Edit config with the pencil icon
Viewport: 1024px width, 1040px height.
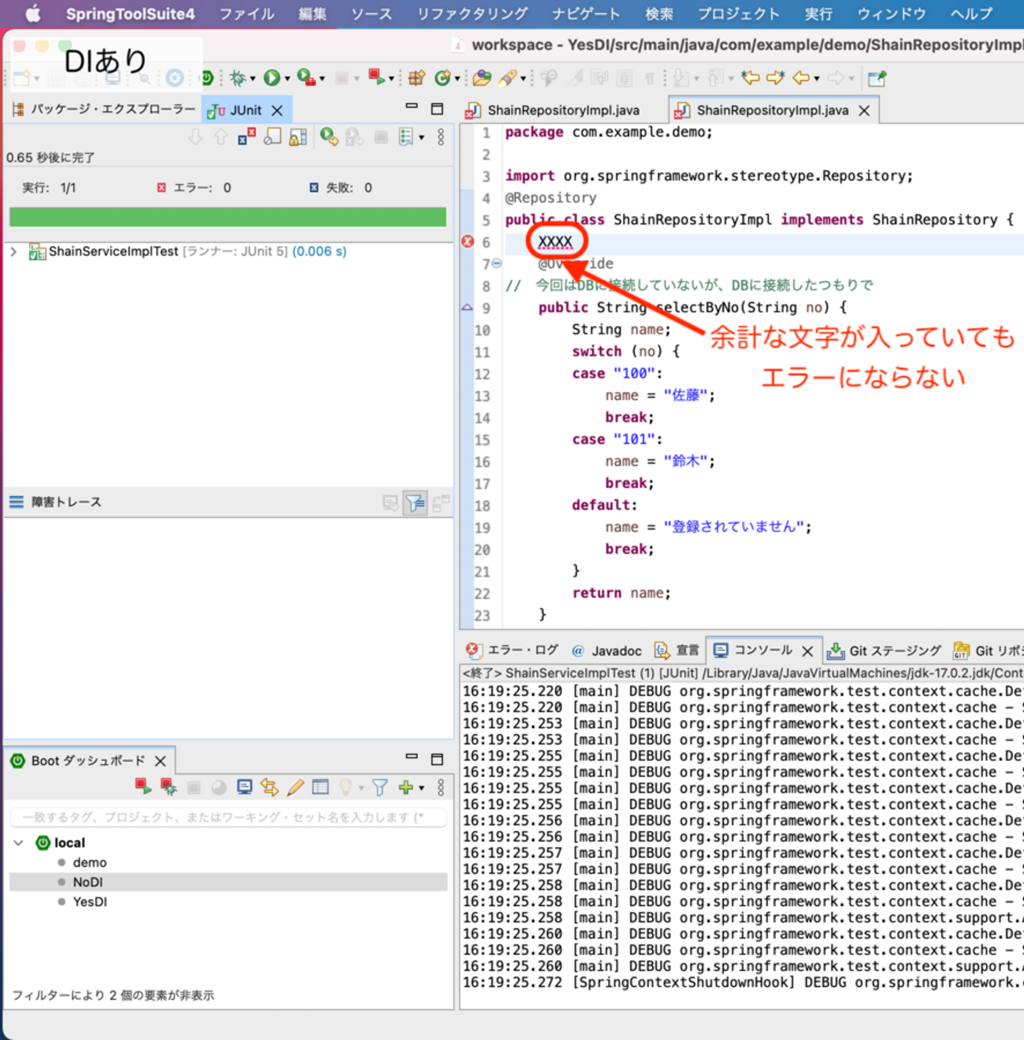[x=296, y=788]
